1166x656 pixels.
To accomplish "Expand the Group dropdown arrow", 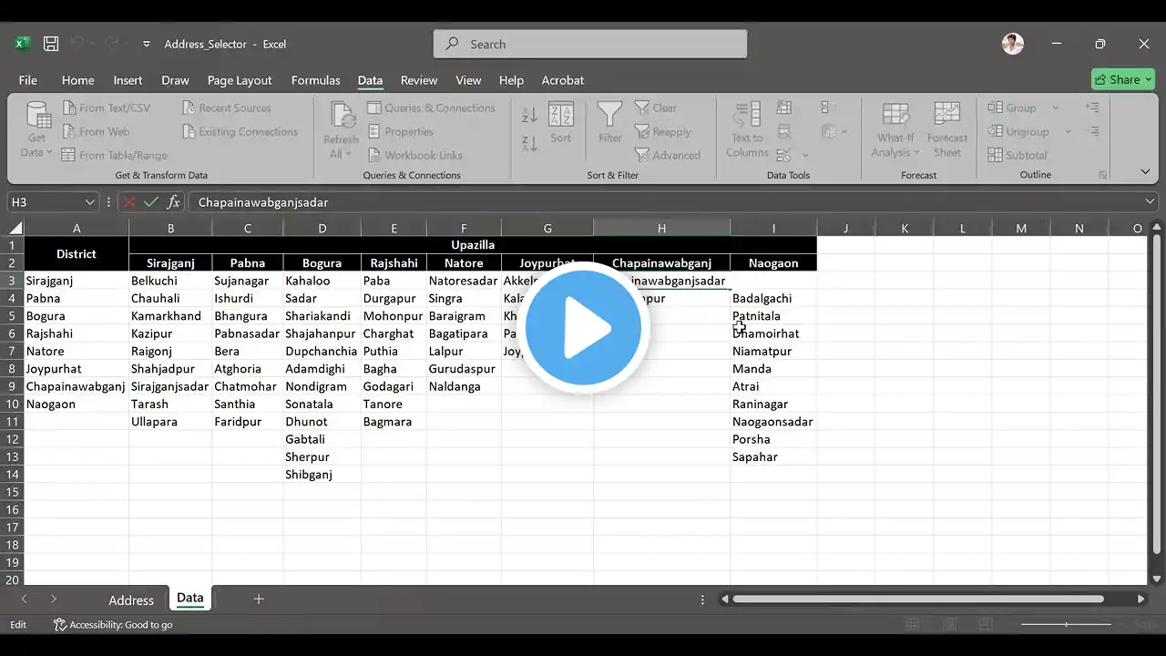I will (x=1056, y=108).
